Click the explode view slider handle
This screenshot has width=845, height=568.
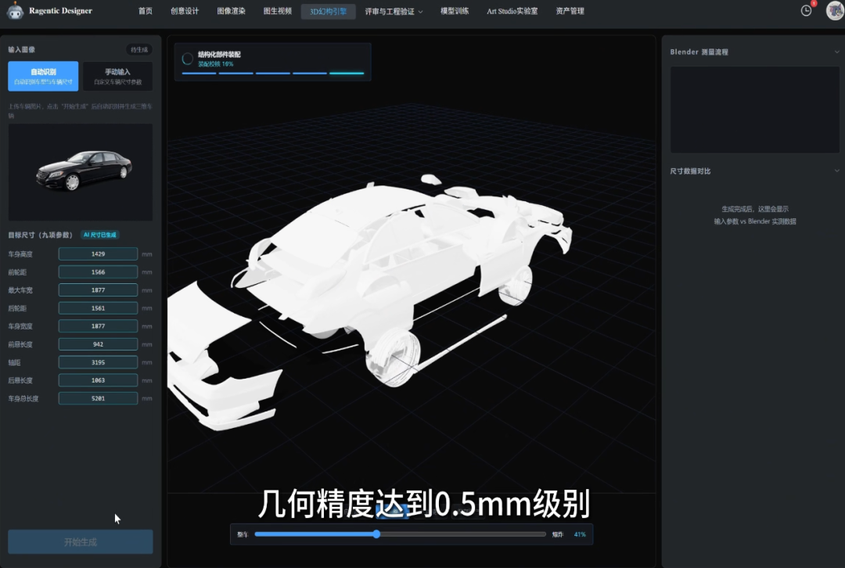pos(376,534)
